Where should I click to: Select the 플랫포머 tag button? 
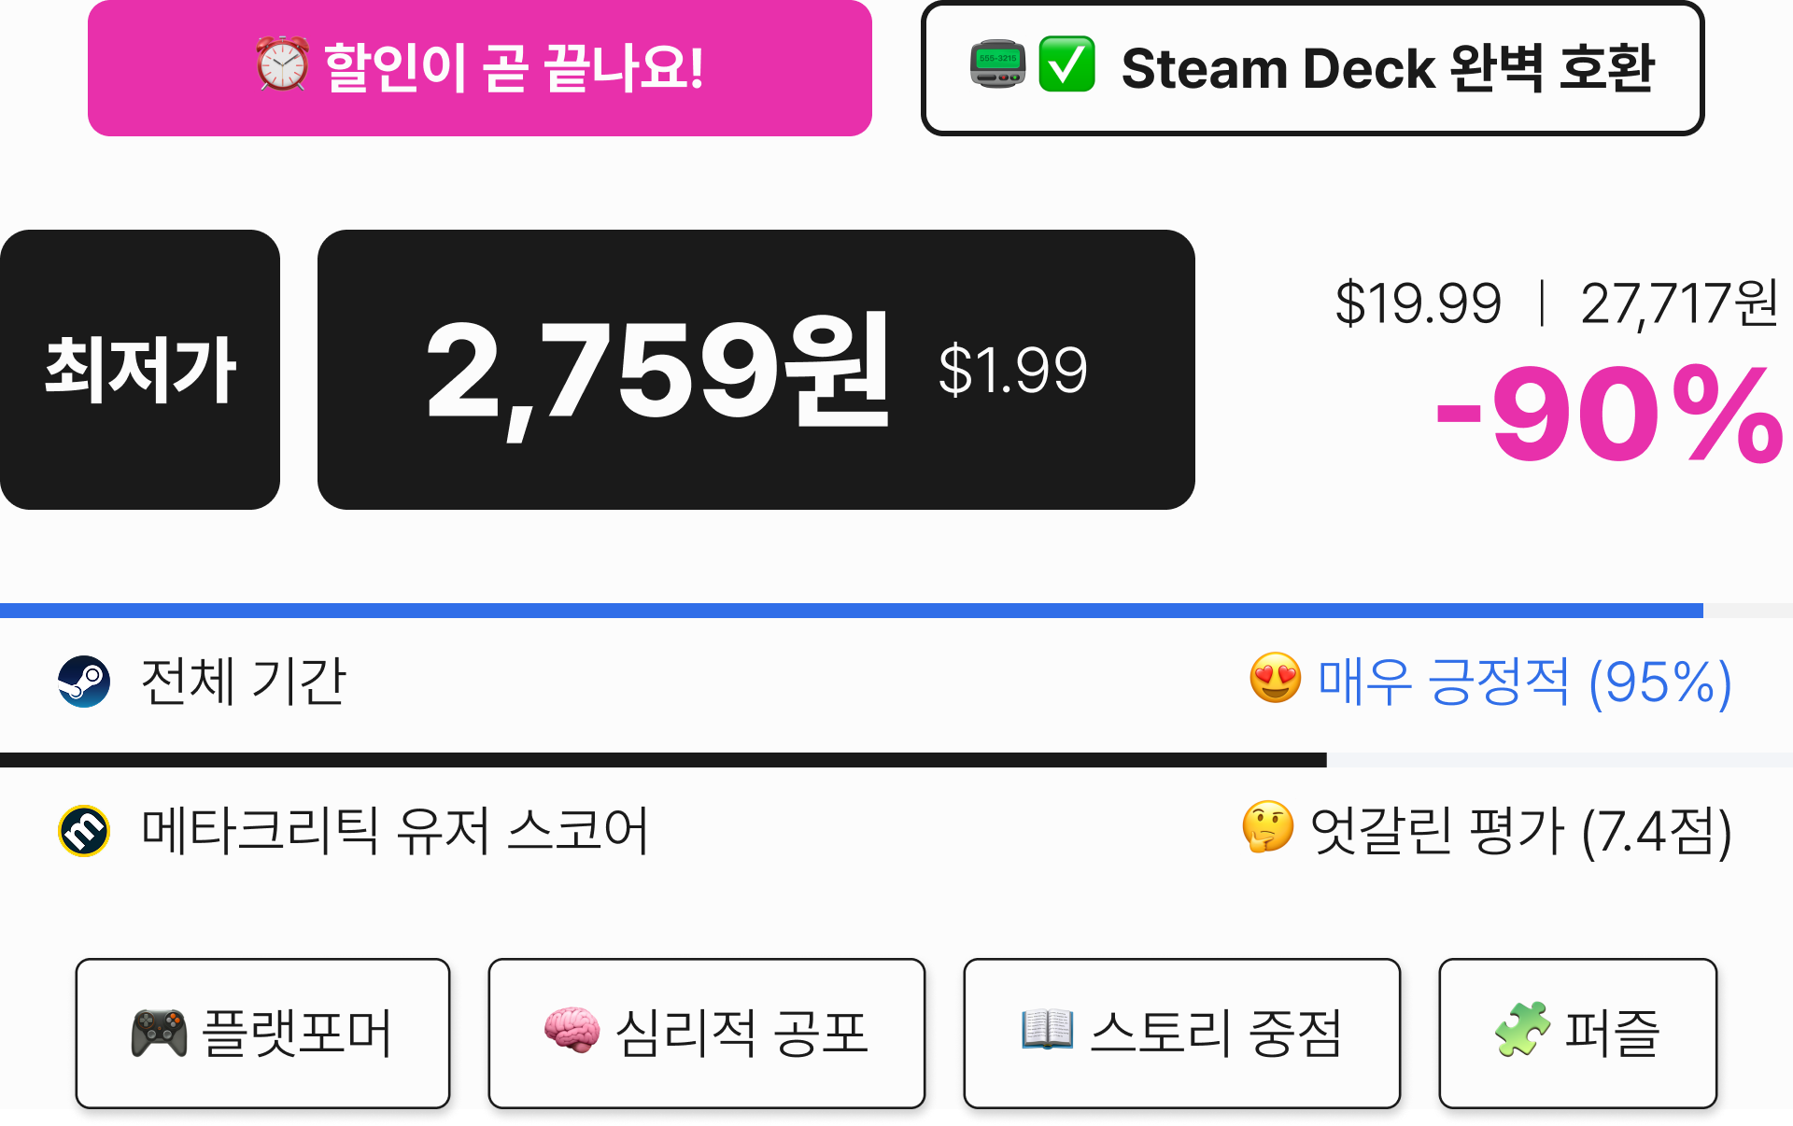pyautogui.click(x=262, y=1034)
